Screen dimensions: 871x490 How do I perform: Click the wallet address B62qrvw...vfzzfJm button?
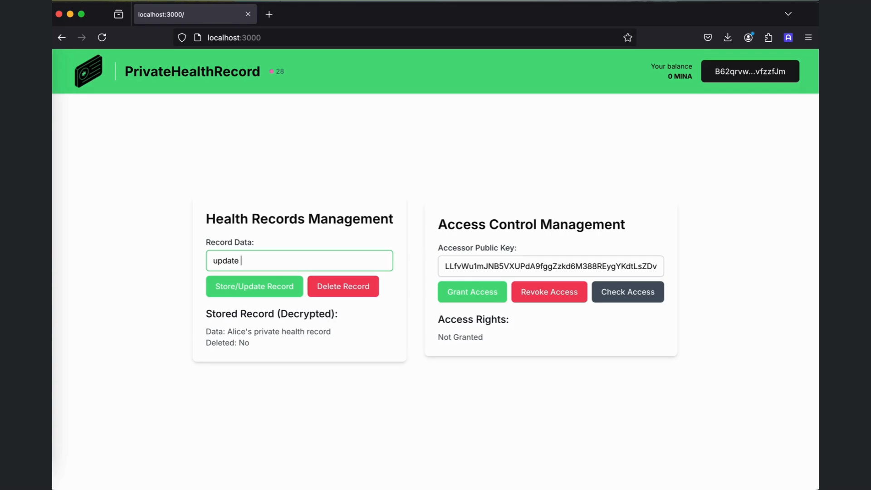click(750, 71)
